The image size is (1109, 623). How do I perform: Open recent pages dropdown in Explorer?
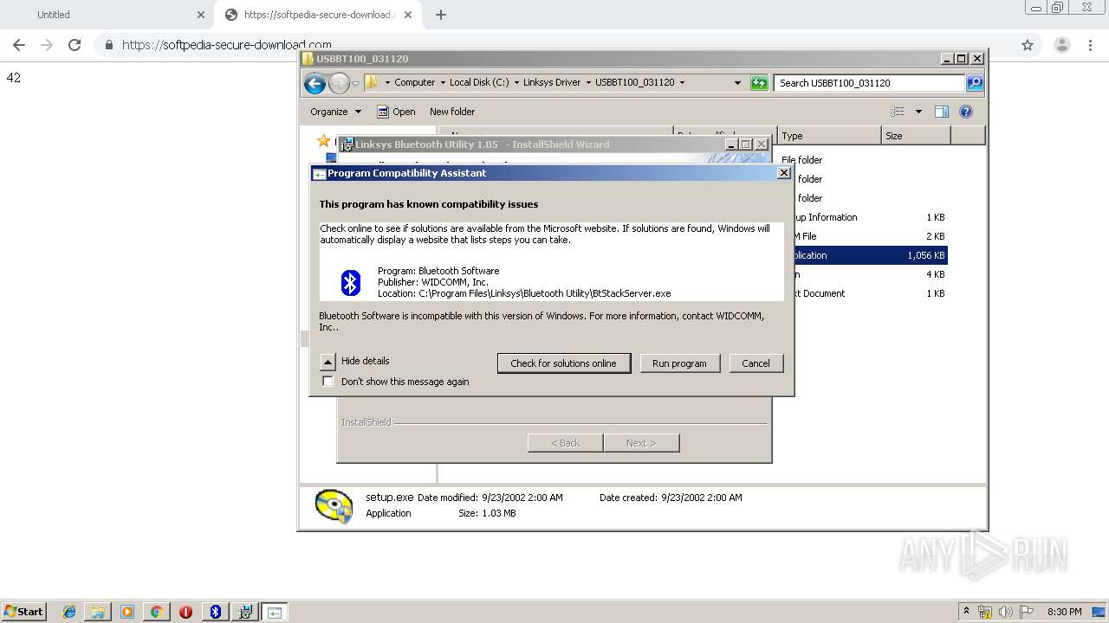[355, 84]
